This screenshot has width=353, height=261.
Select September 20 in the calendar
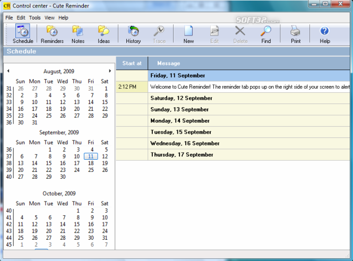pos(21,170)
